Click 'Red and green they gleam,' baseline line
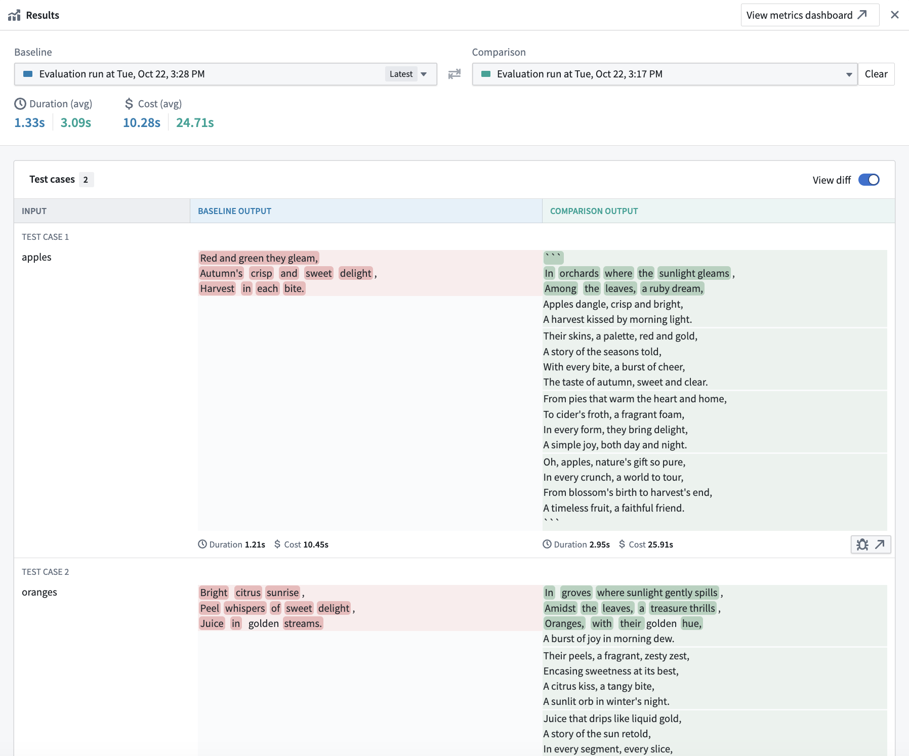Screen dimensions: 909x756 tap(259, 258)
